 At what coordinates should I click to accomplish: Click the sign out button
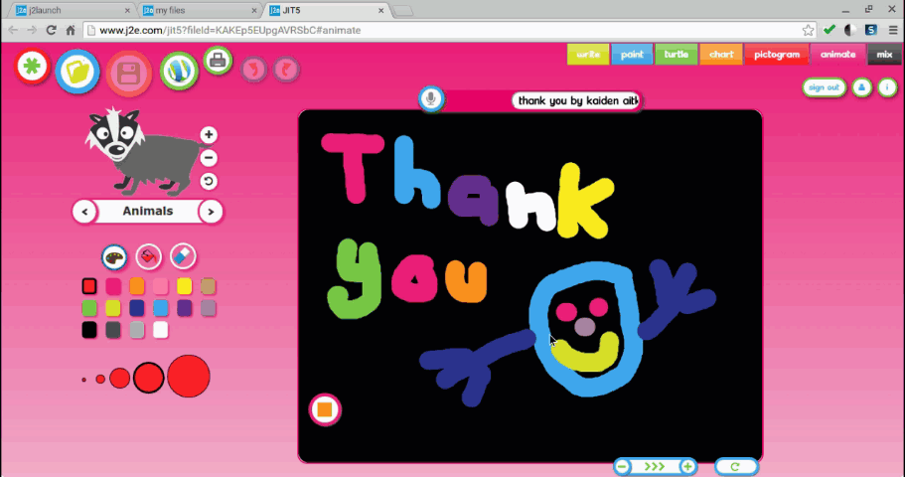tap(824, 87)
